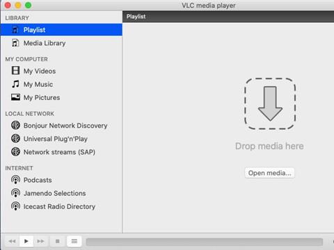
Task: Click the globe icon beside Universal Plug'n'Play
Action: point(15,138)
